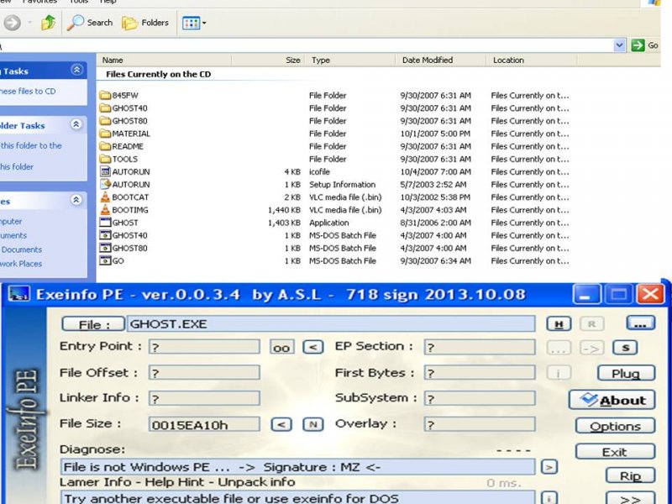Viewport: 672px width, 504px height.
Task: Select the BOOTIMG VLC media file icon
Action: (105, 209)
